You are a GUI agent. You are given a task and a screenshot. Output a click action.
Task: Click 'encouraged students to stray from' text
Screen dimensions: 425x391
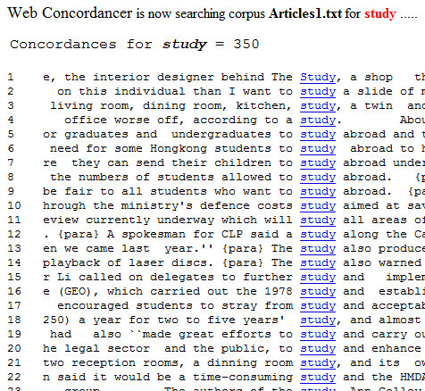[x=175, y=305]
